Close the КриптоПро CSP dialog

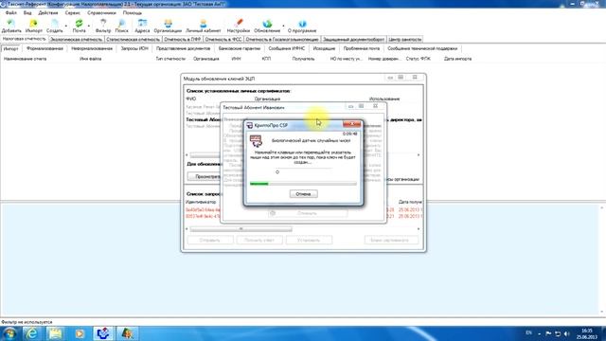[351, 124]
